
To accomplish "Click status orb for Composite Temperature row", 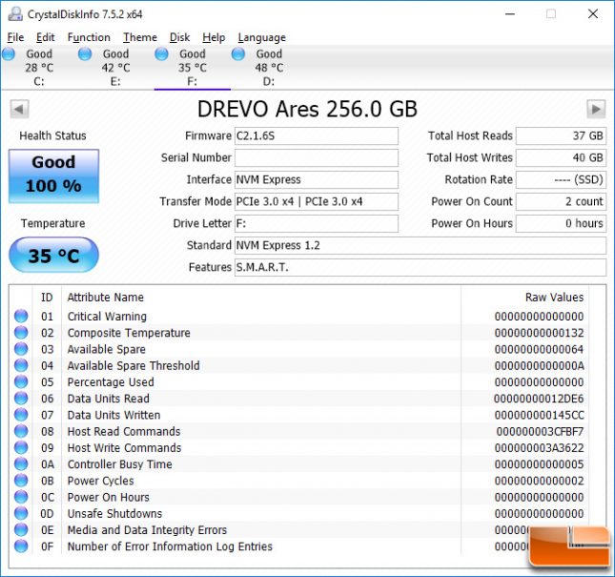I will click(x=21, y=332).
